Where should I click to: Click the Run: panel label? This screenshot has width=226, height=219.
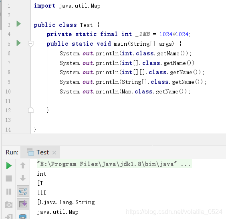(x=12, y=152)
